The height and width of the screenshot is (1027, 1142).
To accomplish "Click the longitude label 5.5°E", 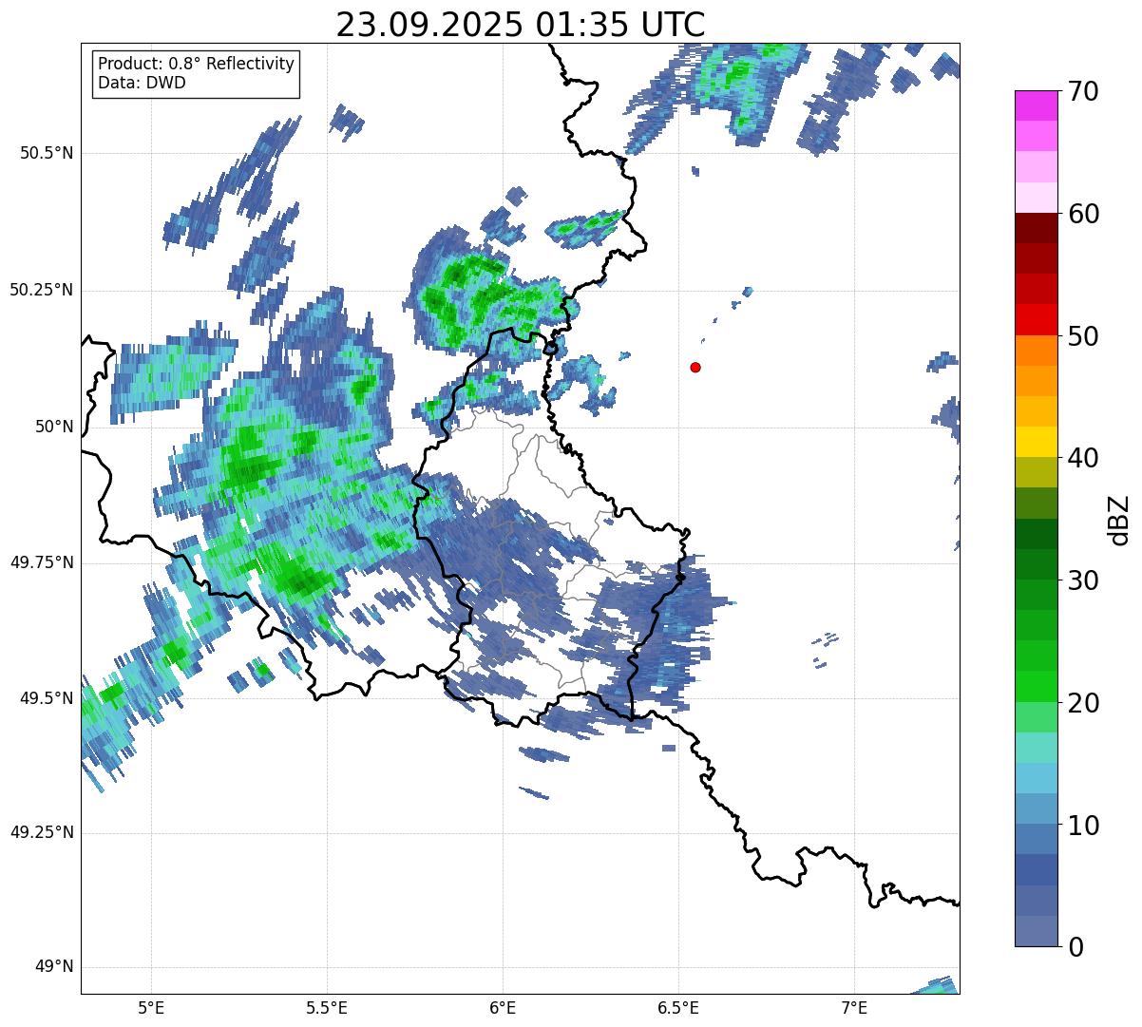I will (327, 1008).
